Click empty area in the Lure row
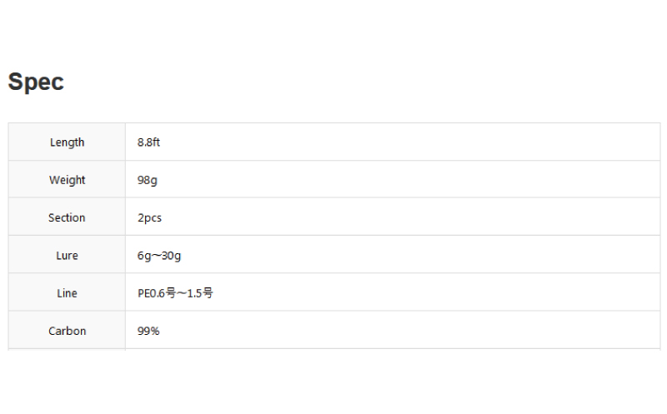 click(409, 255)
